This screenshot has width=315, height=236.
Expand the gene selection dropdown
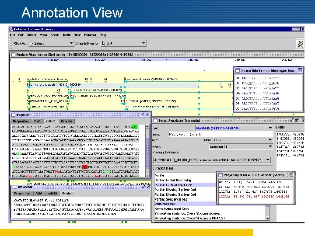point(234,128)
